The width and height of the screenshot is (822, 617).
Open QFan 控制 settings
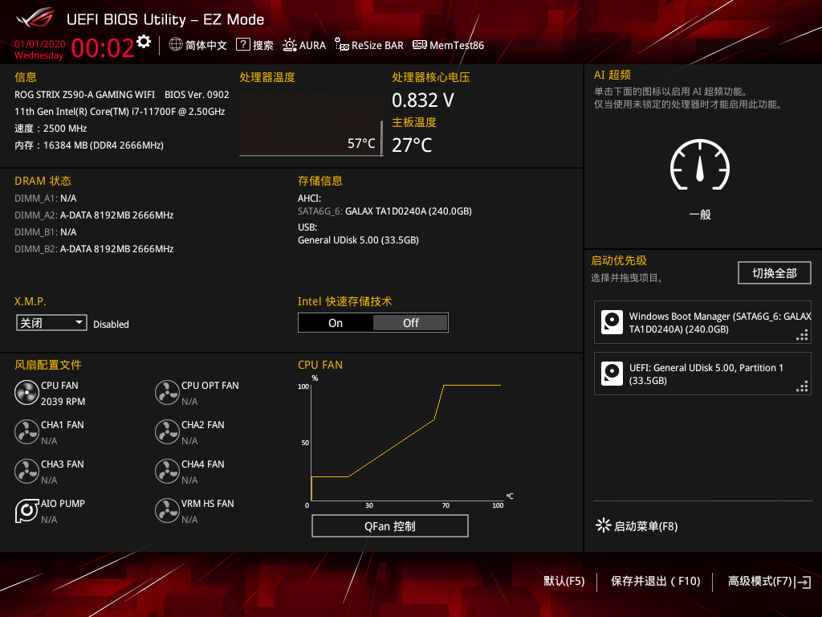click(x=389, y=526)
